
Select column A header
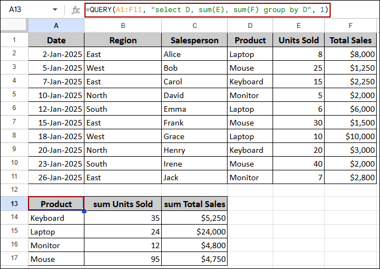click(x=56, y=26)
